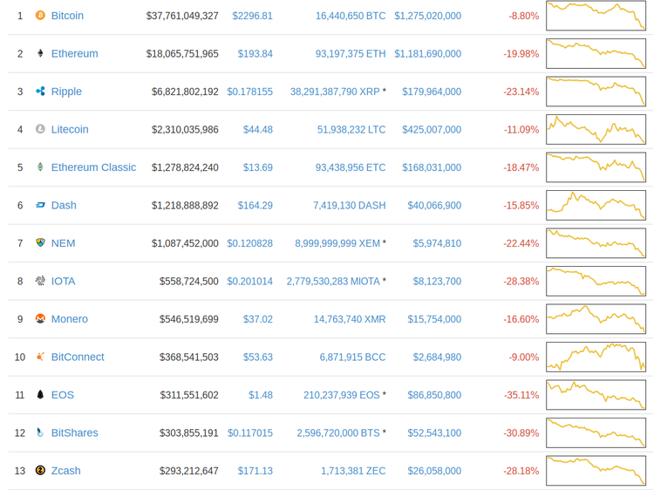
Task: Click Zcash price $171.13
Action: point(255,471)
